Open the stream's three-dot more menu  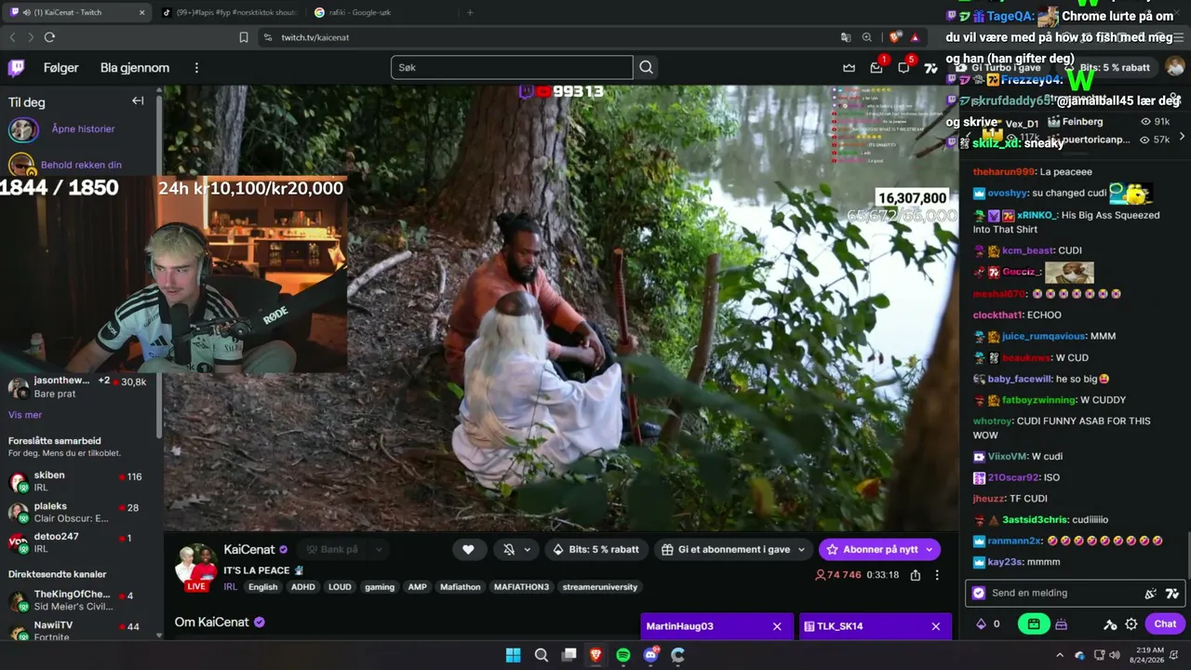click(937, 575)
